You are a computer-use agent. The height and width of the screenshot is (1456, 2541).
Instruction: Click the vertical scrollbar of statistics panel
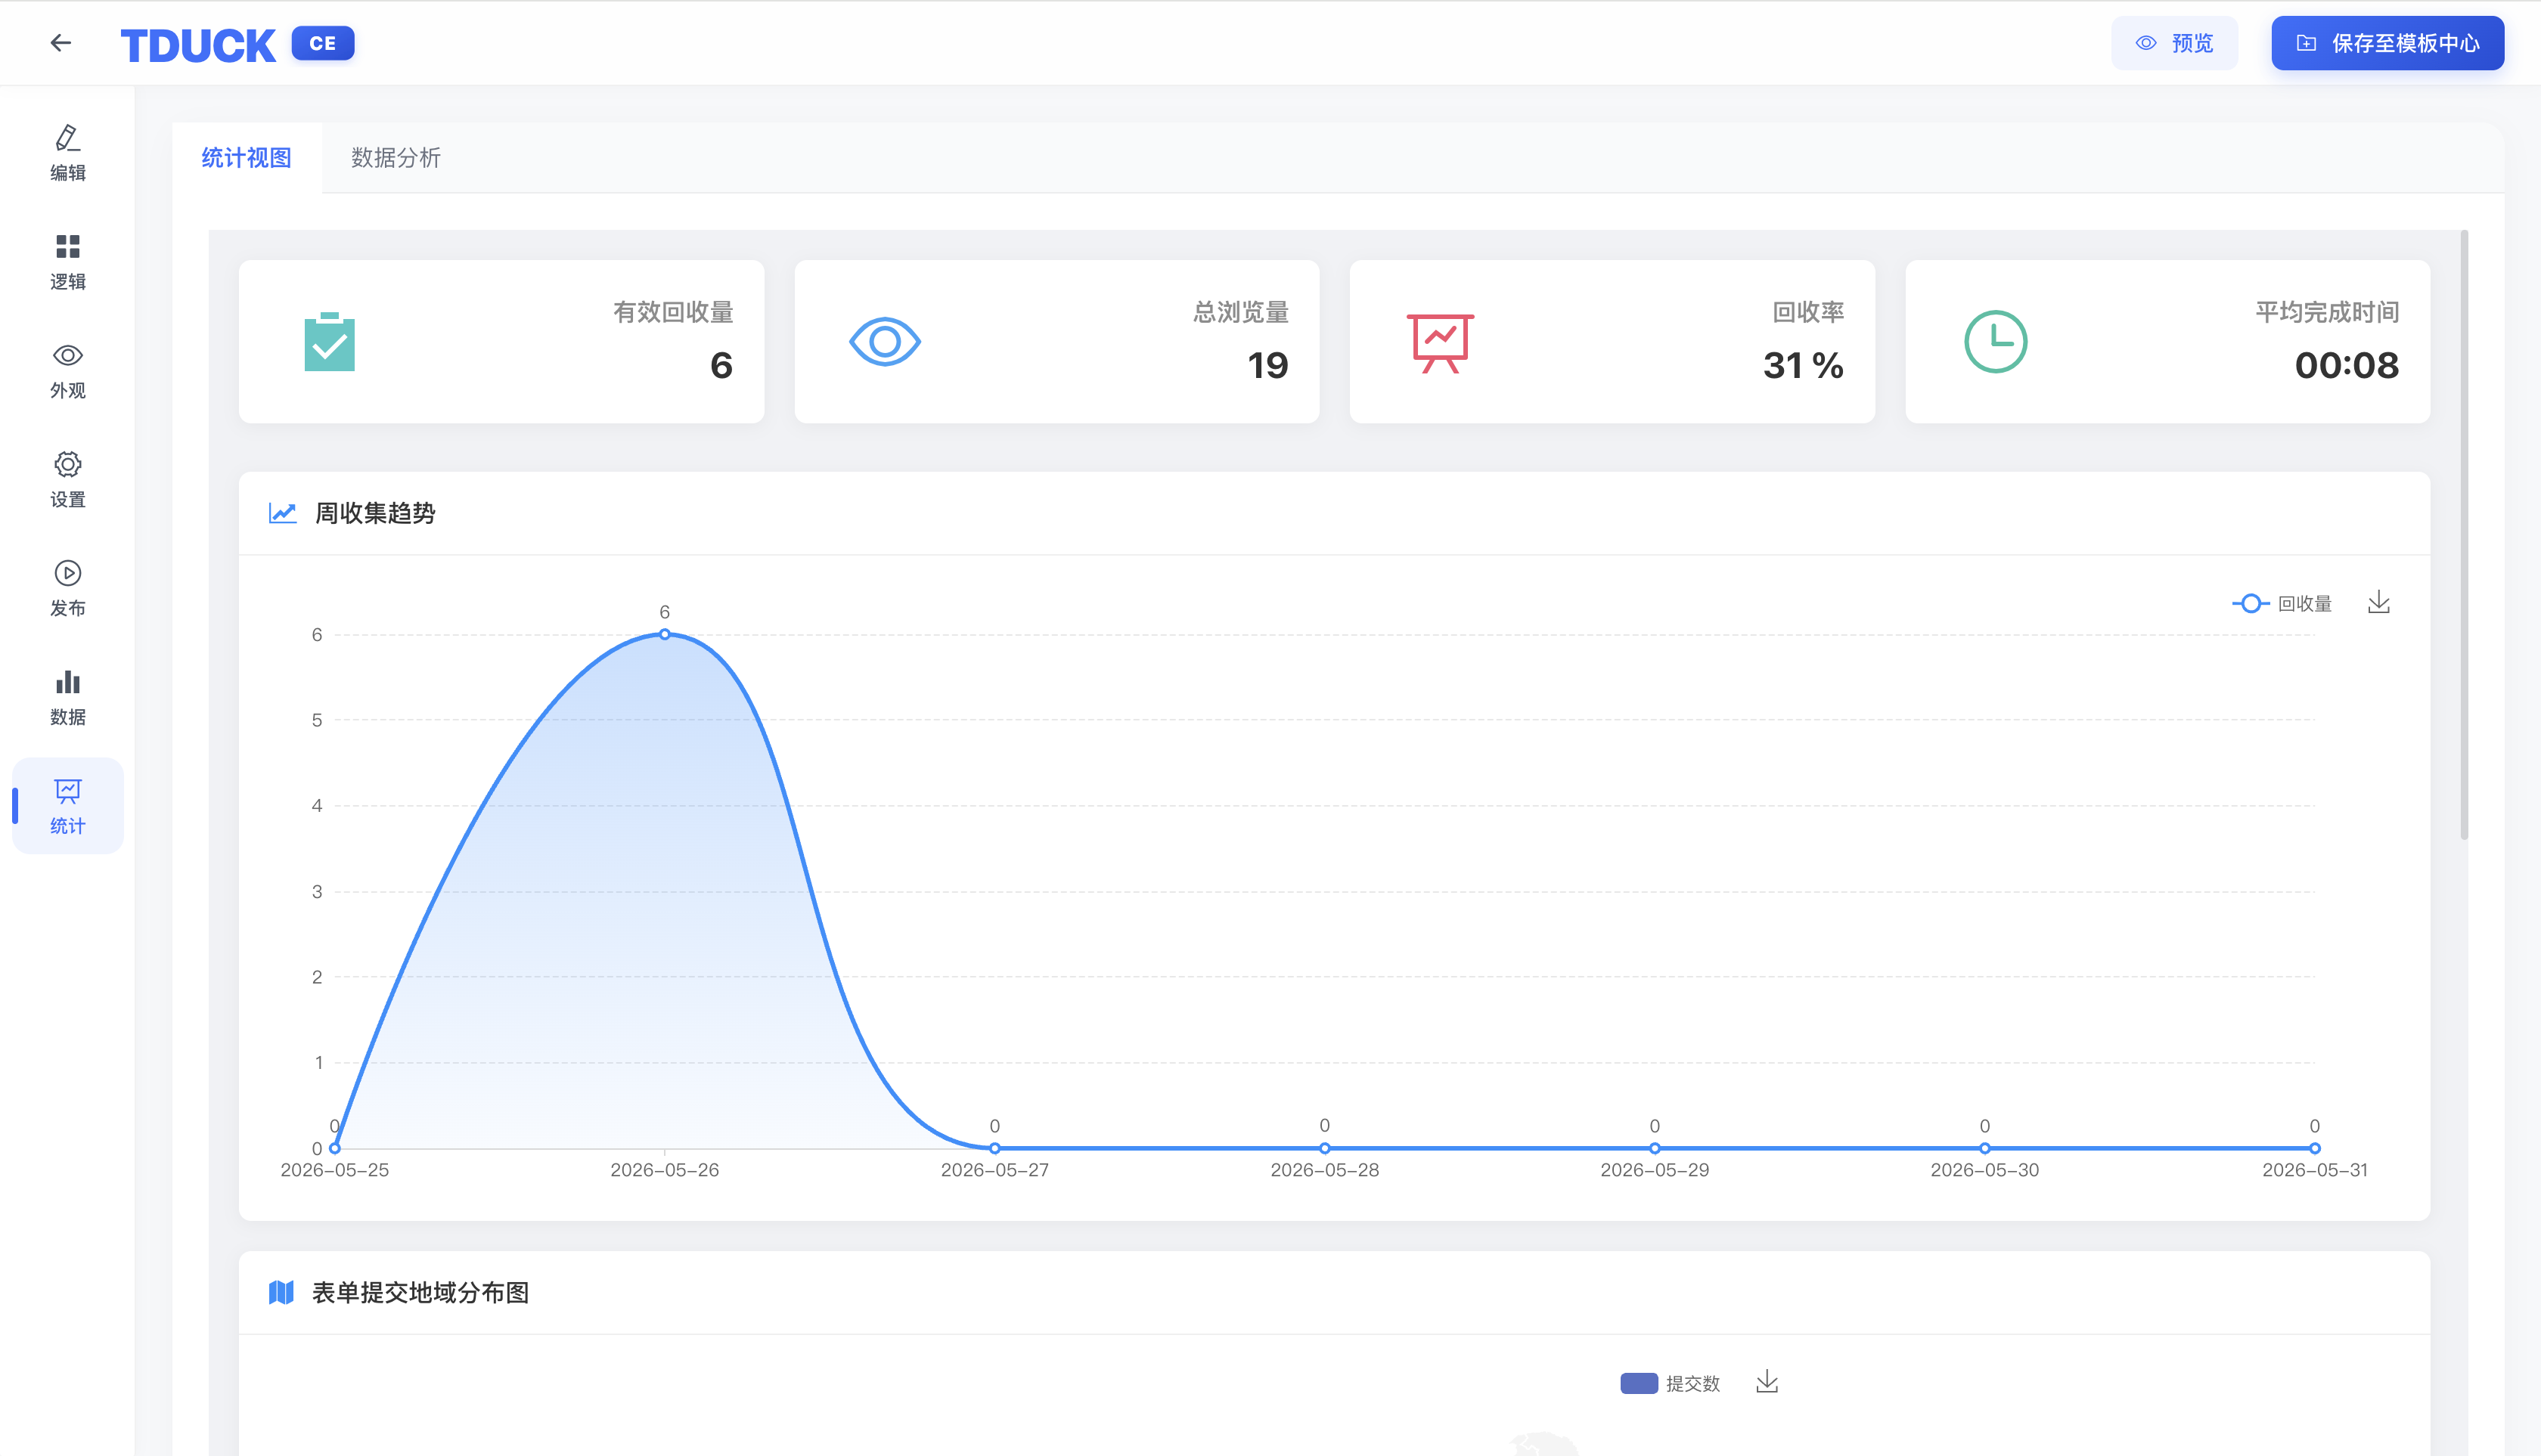pos(2464,535)
